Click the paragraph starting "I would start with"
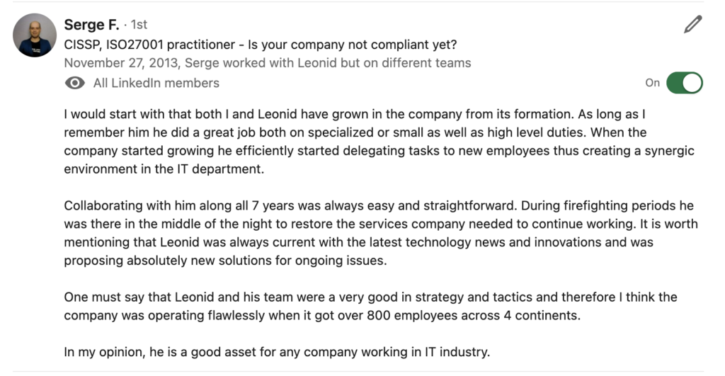Image resolution: width=725 pixels, height=376 pixels. tap(379, 142)
